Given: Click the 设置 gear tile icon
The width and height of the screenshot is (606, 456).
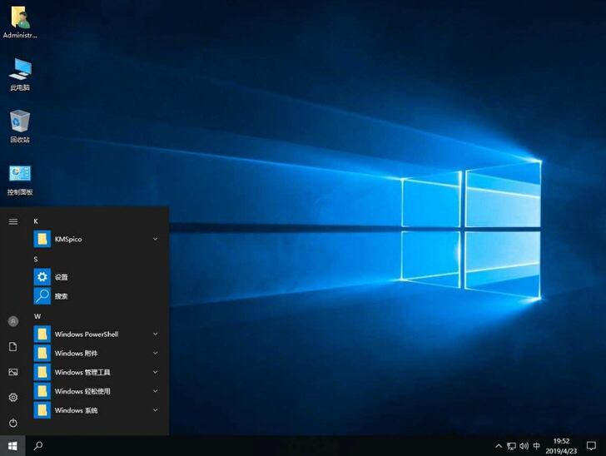Looking at the screenshot, I should click(42, 277).
